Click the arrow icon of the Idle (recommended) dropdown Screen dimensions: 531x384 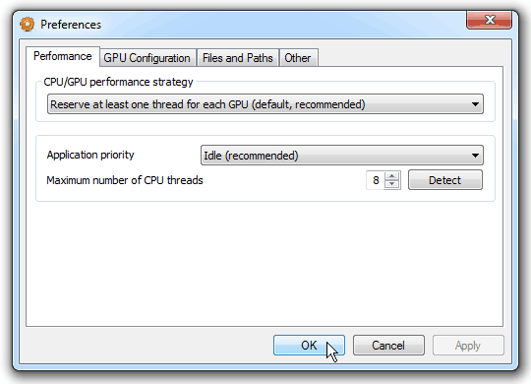pos(475,156)
